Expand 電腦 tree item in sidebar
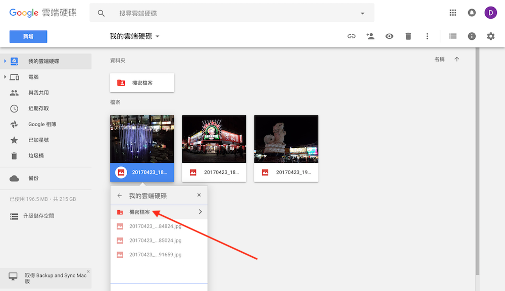 [5, 77]
